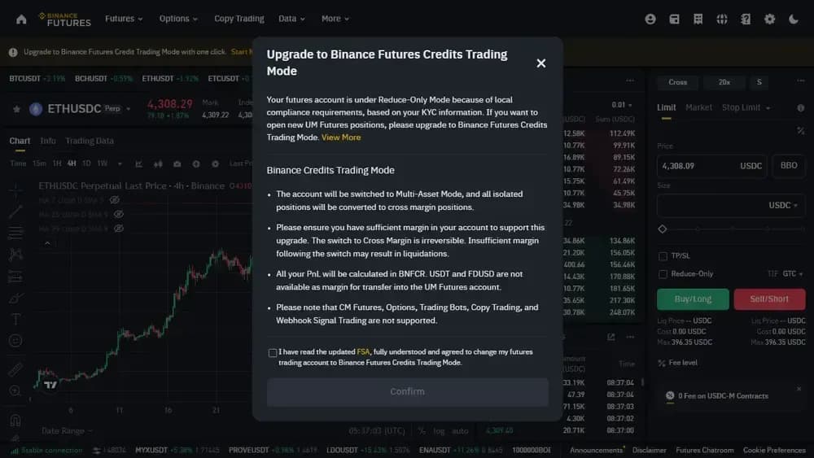The image size is (814, 458).
Task: Switch to the Info tab
Action: click(x=48, y=141)
